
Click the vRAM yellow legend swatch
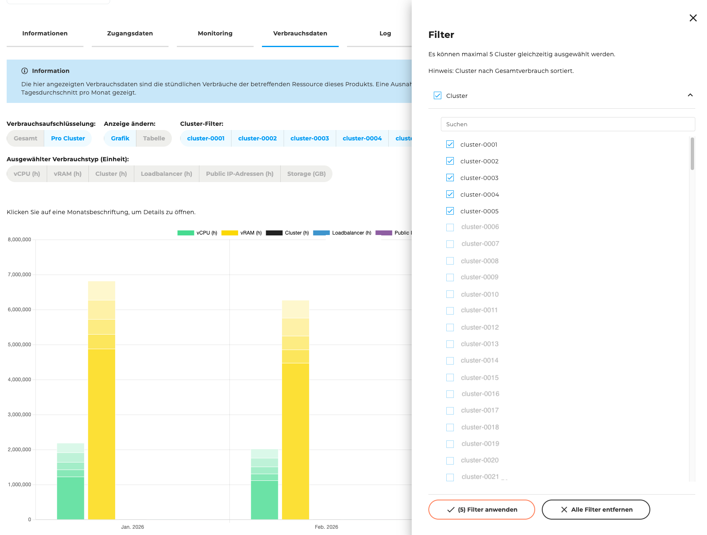(x=229, y=233)
